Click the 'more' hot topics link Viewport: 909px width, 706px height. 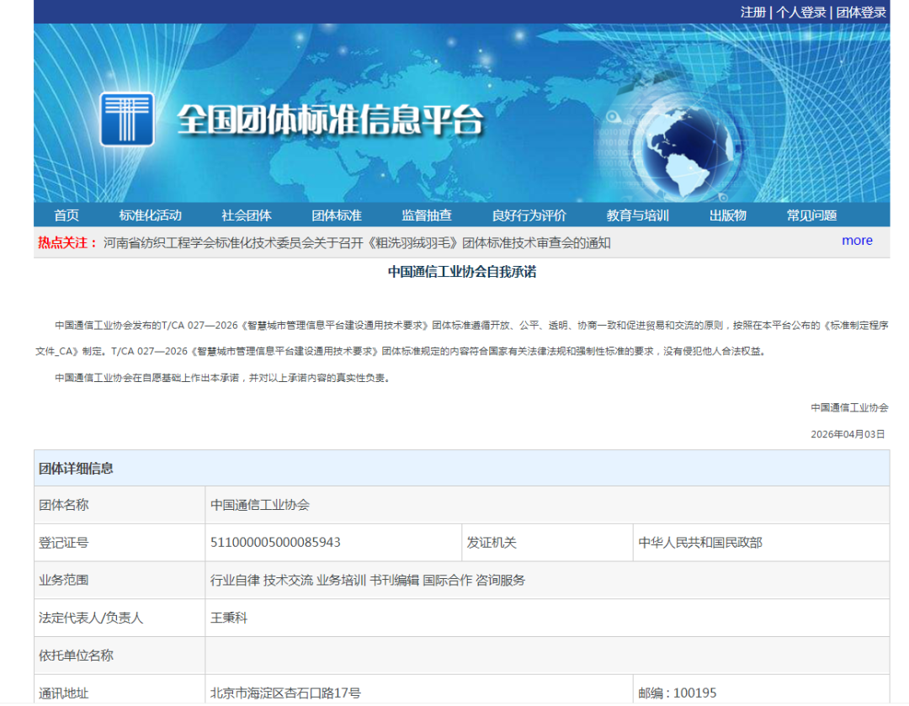(x=857, y=241)
